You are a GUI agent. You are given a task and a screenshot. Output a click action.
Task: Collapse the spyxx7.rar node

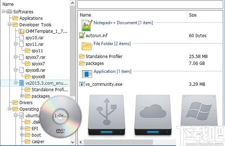point(15,57)
